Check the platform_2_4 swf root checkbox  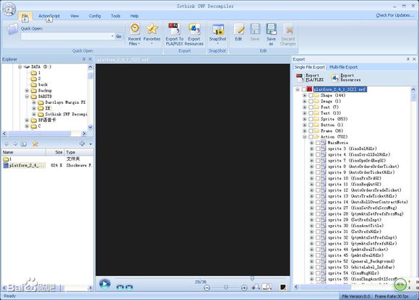click(303, 89)
